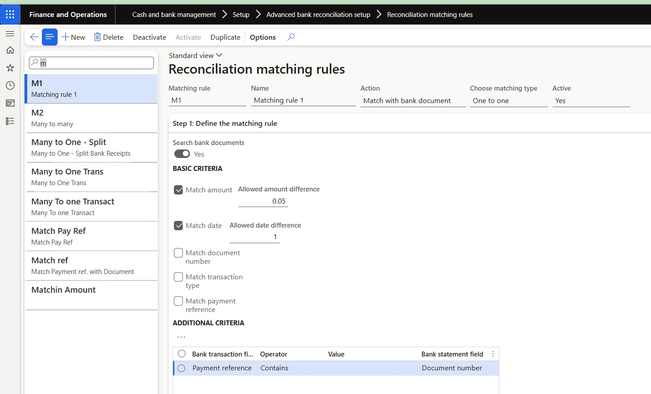651x394 pixels.
Task: Toggle Search bank documents switch
Action: (x=182, y=153)
